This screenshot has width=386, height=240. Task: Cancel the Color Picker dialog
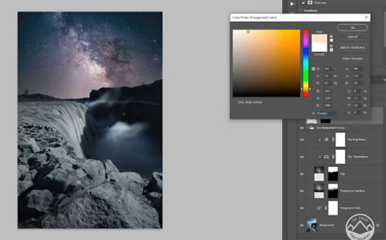click(353, 37)
